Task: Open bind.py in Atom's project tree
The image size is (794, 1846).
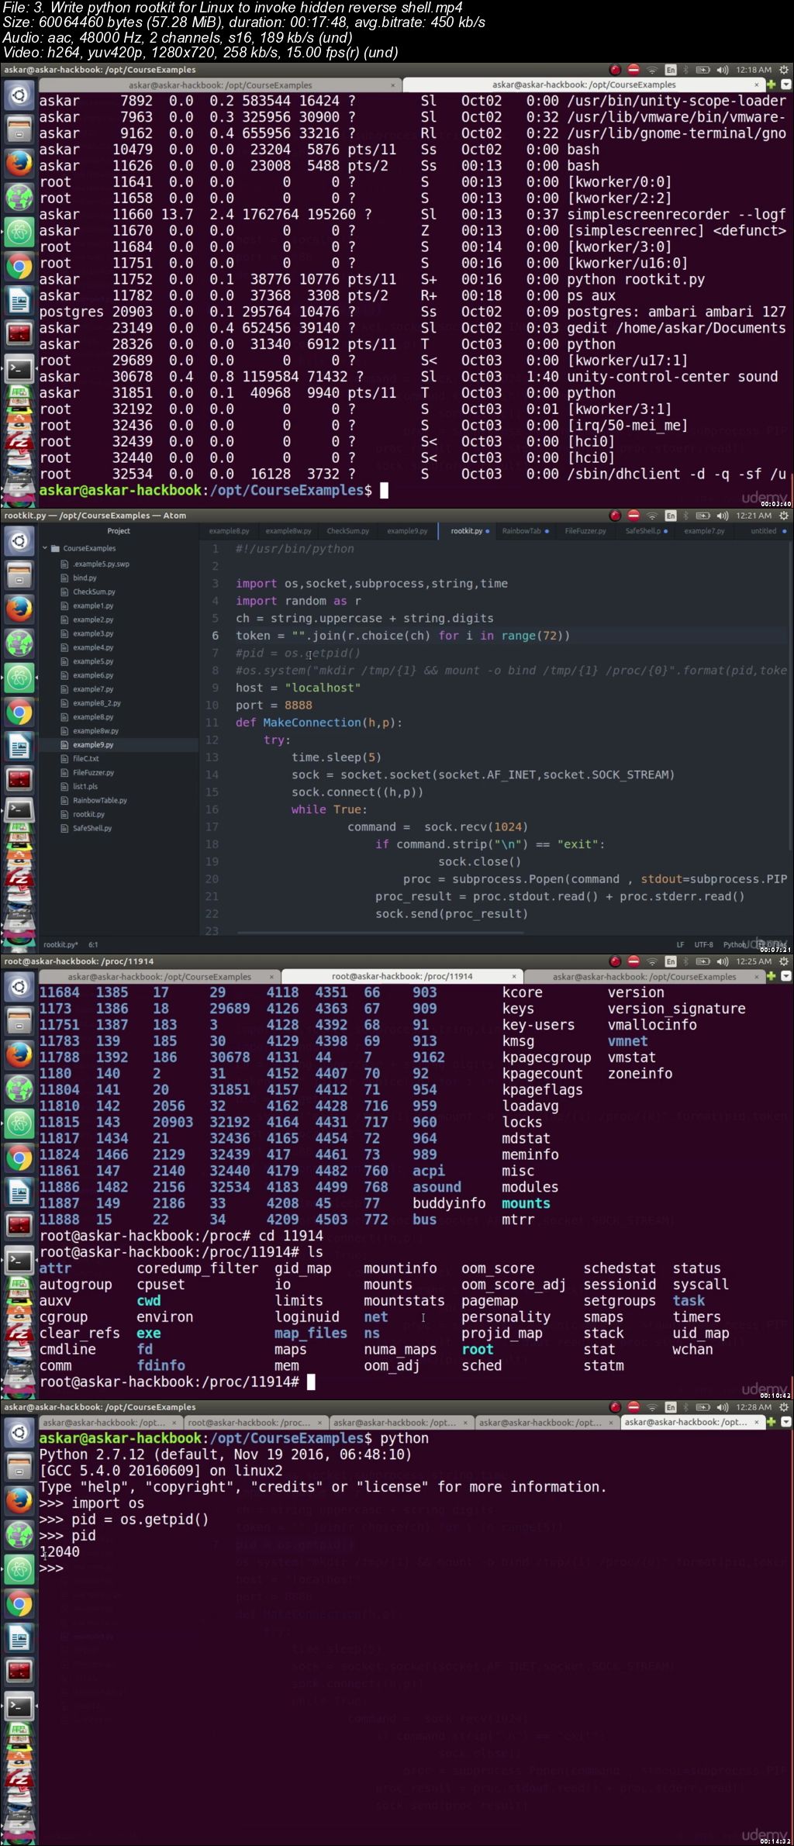Action: coord(85,578)
